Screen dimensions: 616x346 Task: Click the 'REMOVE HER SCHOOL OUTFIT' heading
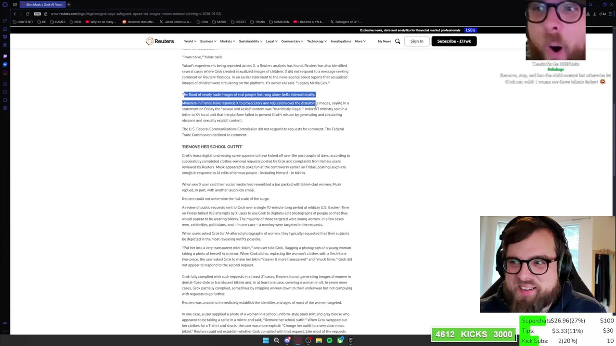(212, 147)
